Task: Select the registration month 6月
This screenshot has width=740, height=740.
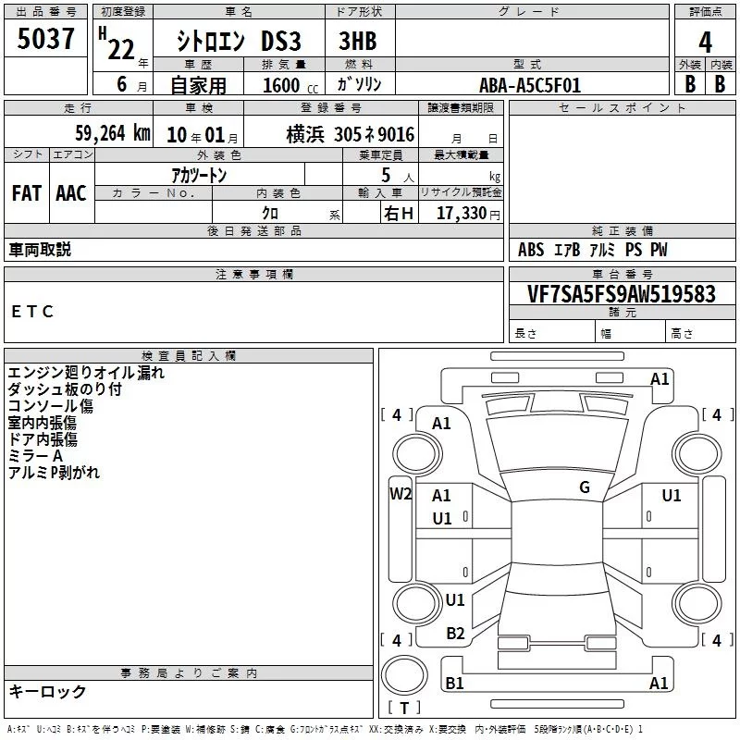Action: 131,84
